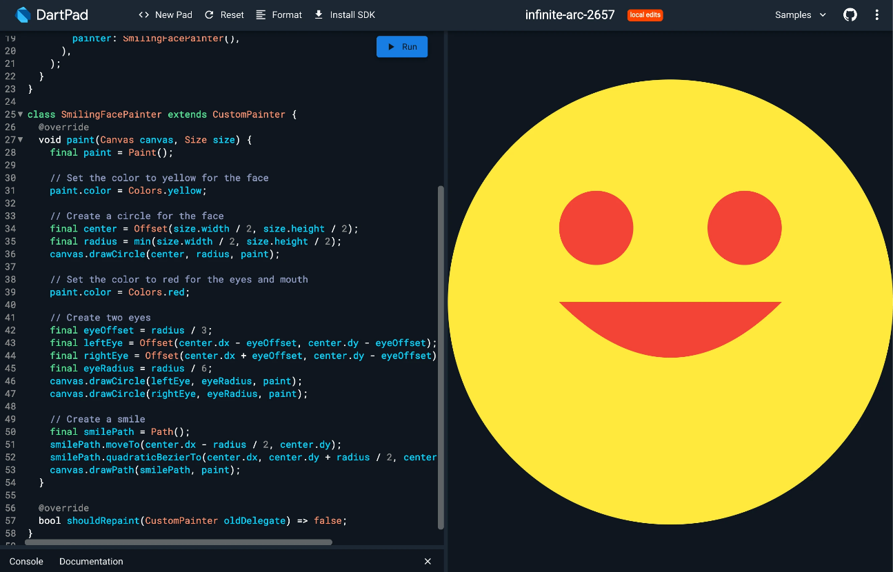This screenshot has width=893, height=572.
Task: Click 'Colors.red' in line 39
Action: tap(157, 292)
